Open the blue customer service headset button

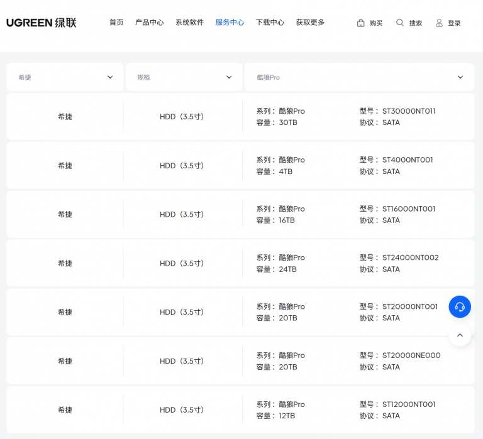pos(460,306)
